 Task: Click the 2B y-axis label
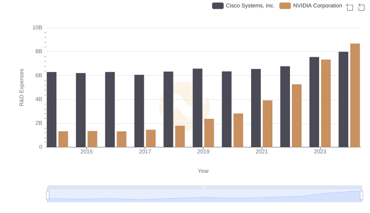tap(39, 123)
